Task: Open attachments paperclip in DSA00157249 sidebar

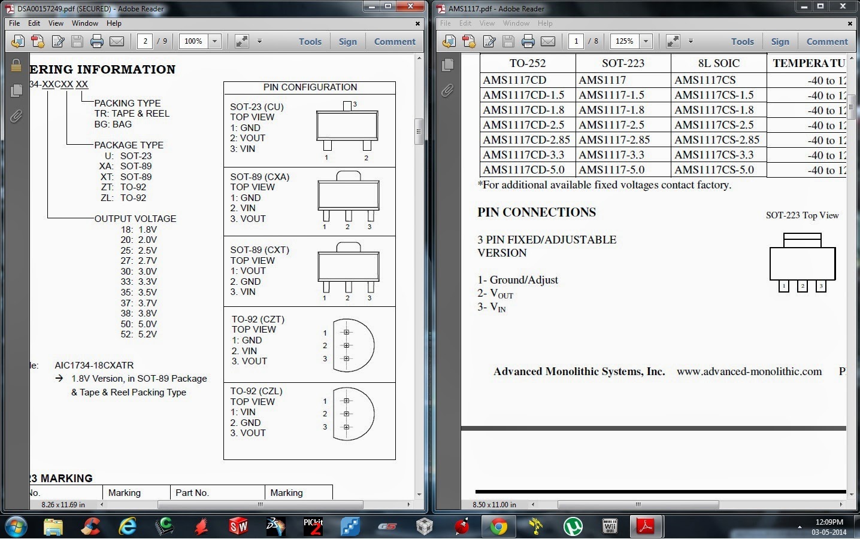Action: click(16, 116)
